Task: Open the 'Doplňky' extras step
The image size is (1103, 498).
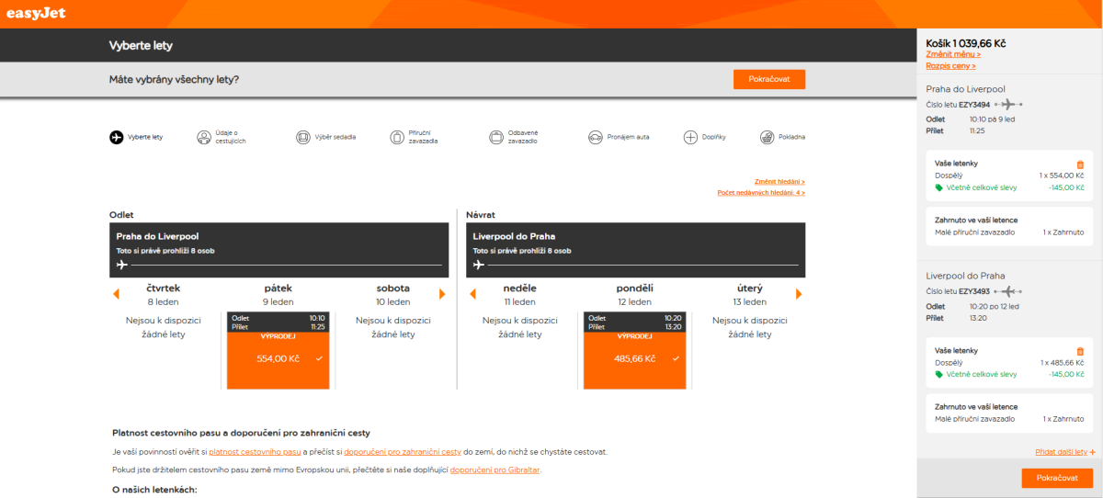Action: 691,137
